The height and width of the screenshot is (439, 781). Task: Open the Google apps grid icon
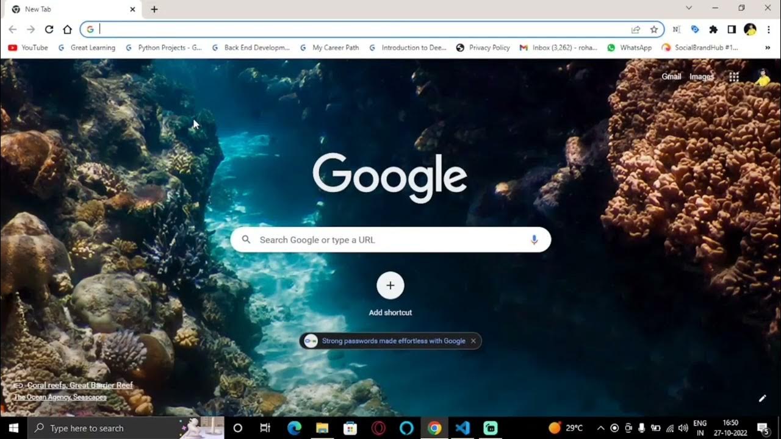click(734, 77)
